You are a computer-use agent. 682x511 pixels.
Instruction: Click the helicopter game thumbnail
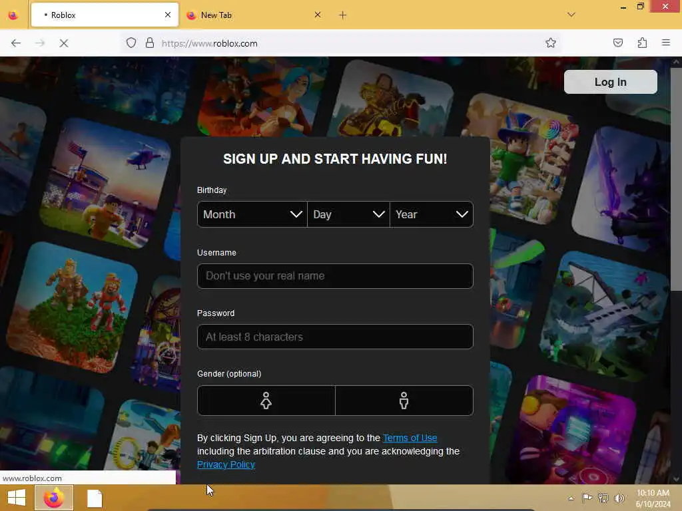tap(106, 184)
